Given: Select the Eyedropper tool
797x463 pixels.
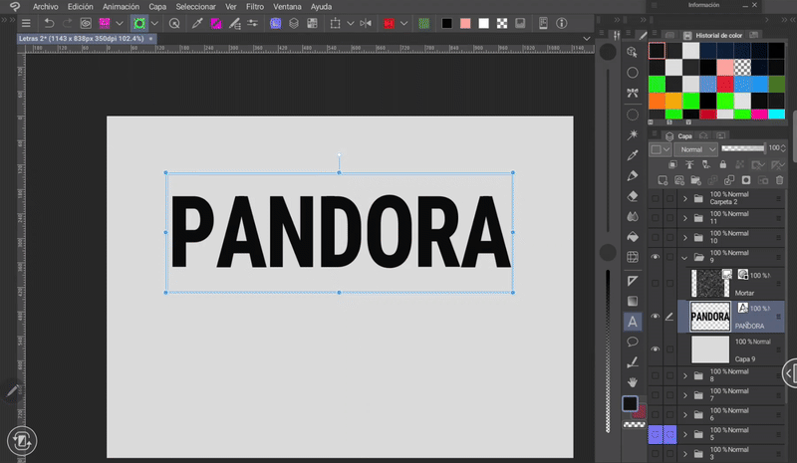Looking at the screenshot, I should coord(632,155).
